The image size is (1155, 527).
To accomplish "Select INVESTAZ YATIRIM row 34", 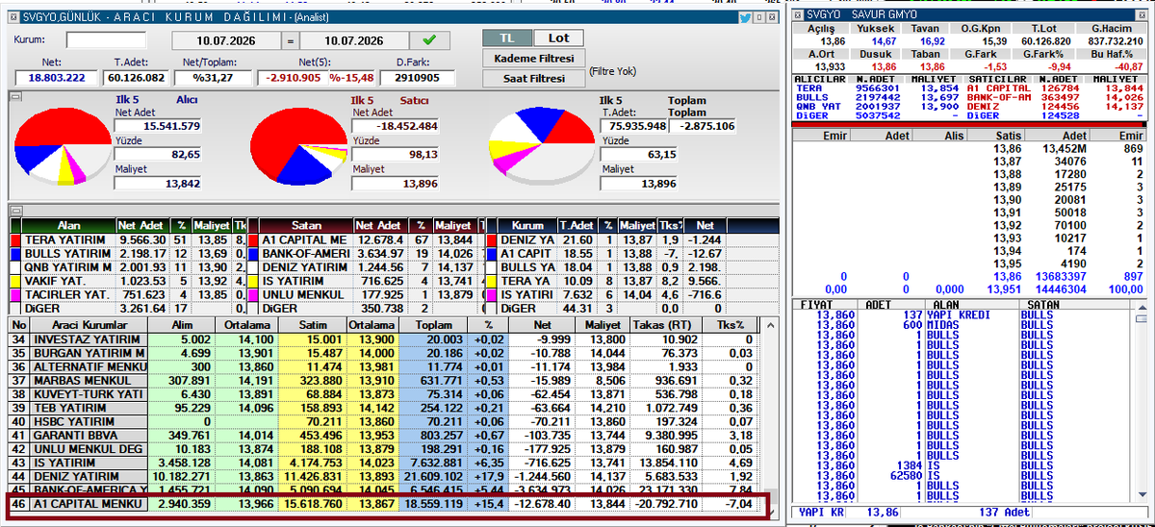I will (x=385, y=339).
